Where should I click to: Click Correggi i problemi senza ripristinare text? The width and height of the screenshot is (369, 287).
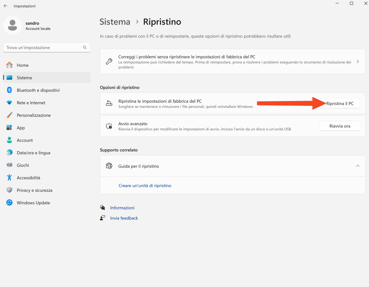coord(187,57)
